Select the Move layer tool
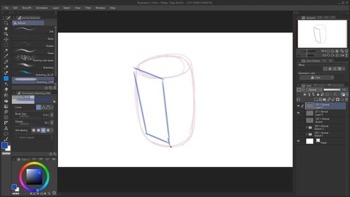This screenshot has height=197, width=350. pyautogui.click(x=6, y=39)
